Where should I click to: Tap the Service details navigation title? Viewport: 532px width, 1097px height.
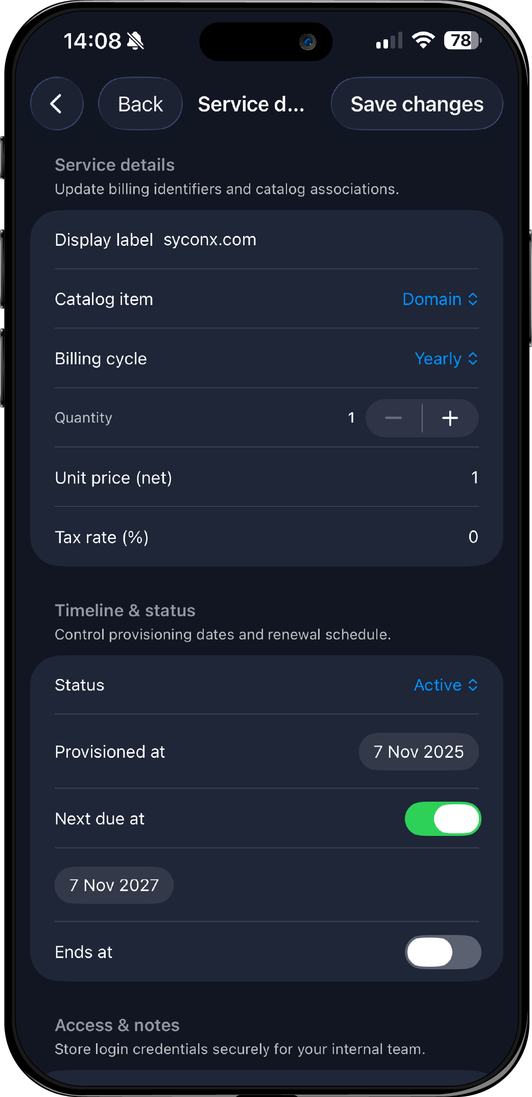(x=251, y=104)
